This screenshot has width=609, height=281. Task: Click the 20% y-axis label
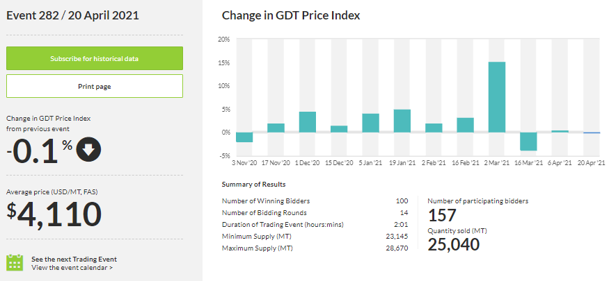pos(224,40)
